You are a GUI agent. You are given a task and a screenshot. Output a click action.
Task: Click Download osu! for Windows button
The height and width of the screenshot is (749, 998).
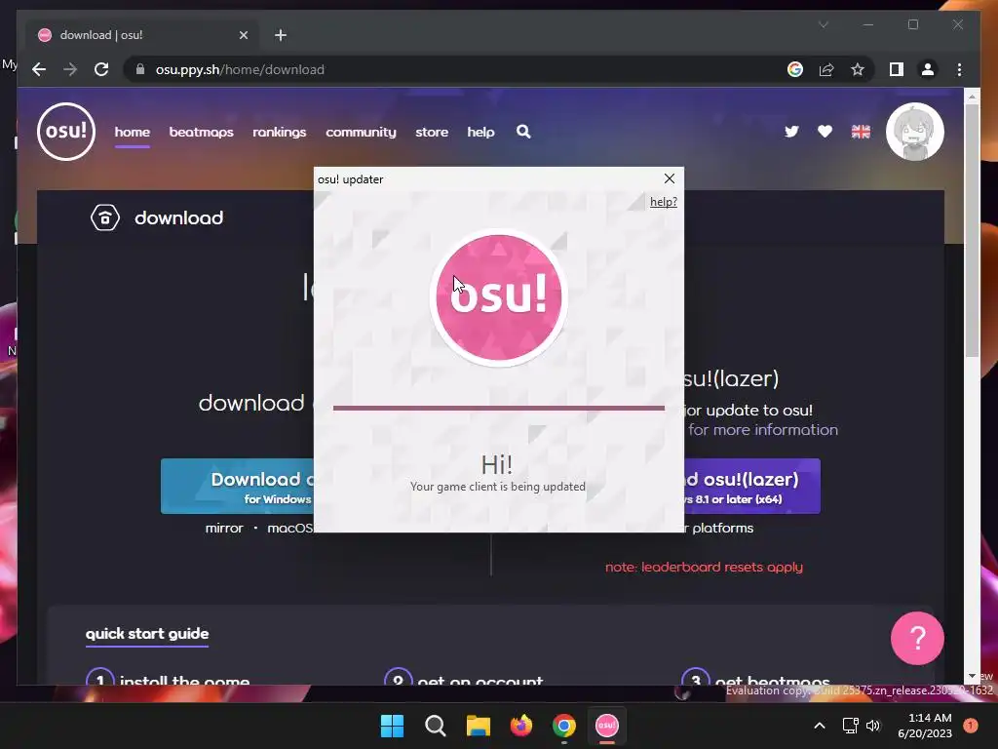(238, 487)
